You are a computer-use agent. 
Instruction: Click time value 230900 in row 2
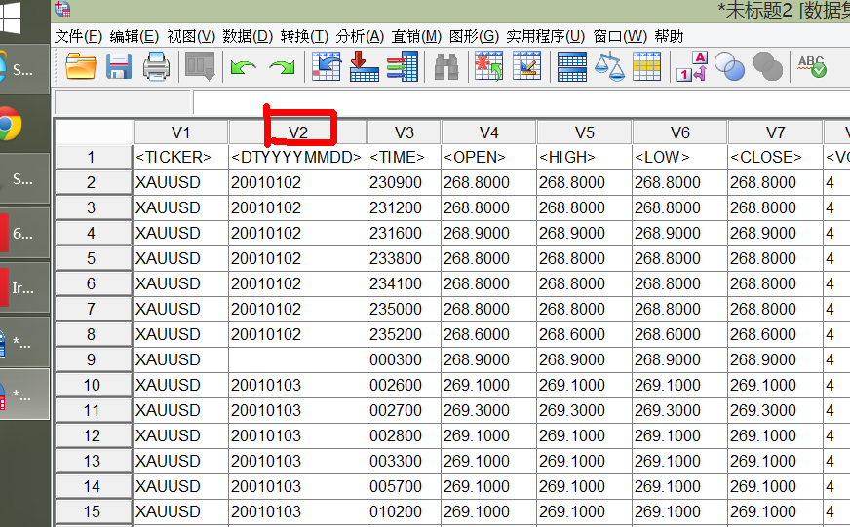pyautogui.click(x=405, y=182)
